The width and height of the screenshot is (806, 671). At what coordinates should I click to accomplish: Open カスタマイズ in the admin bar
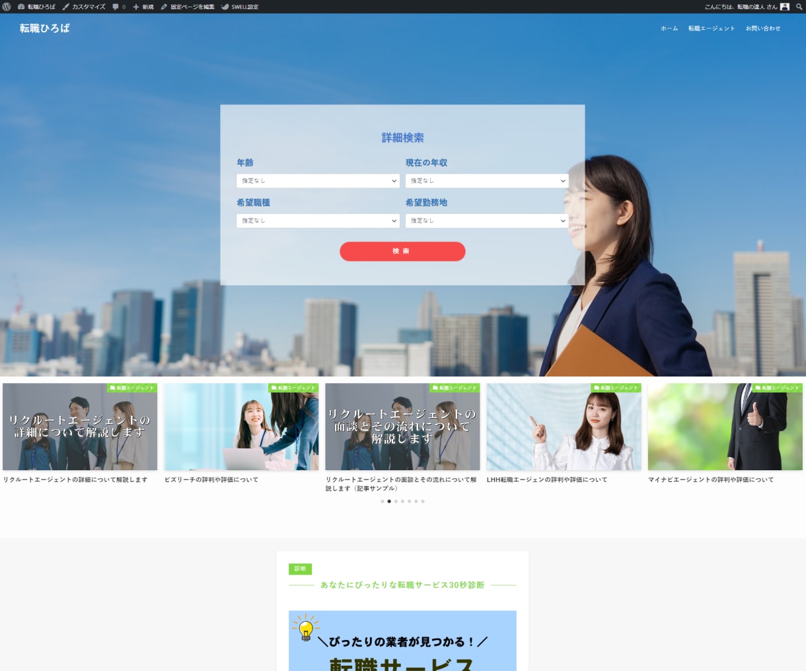pos(84,7)
